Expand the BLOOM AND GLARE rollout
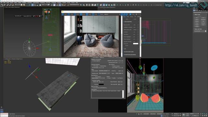The width and height of the screenshot is (208, 117). [129, 52]
